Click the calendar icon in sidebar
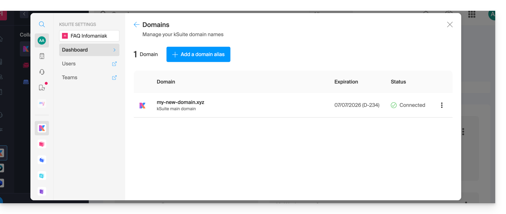Viewport: 506px width, 214px height. click(x=42, y=176)
